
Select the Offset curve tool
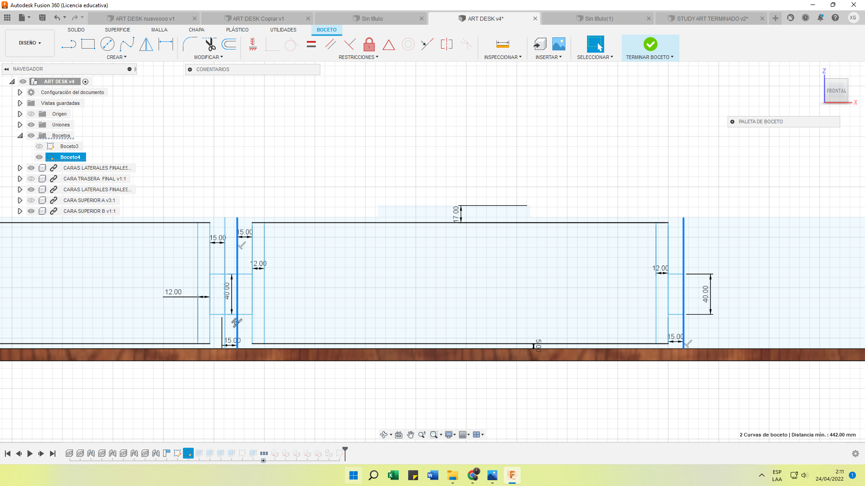pos(229,44)
